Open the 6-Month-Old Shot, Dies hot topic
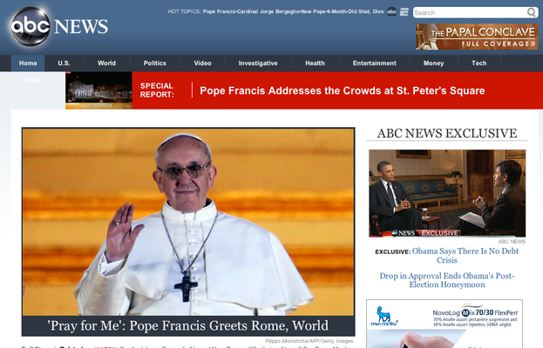543x348 pixels. [x=356, y=12]
